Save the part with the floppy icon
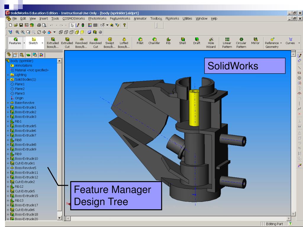The width and height of the screenshot is (303, 227). click(21, 25)
